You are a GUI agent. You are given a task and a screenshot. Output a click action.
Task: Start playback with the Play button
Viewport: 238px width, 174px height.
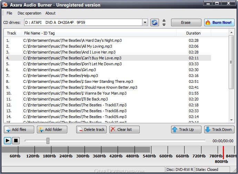[x=8, y=141]
